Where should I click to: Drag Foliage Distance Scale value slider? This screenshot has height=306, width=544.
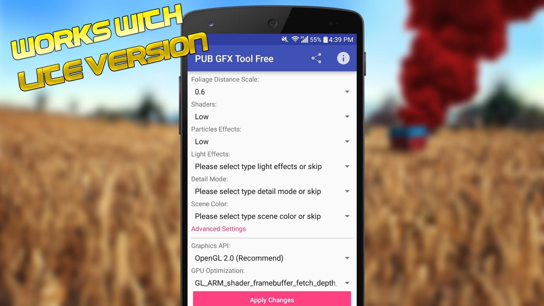point(272,92)
